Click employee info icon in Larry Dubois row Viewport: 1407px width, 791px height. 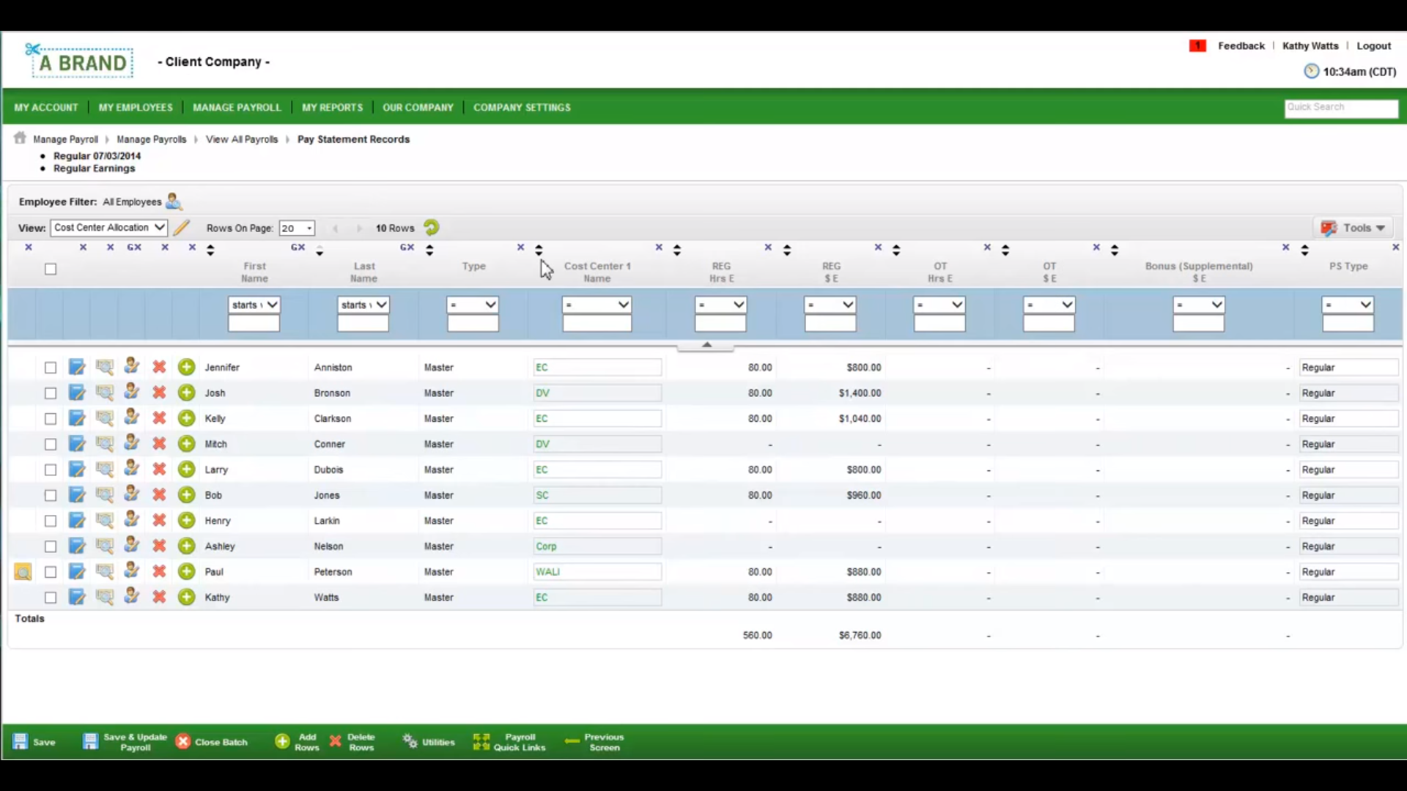131,469
